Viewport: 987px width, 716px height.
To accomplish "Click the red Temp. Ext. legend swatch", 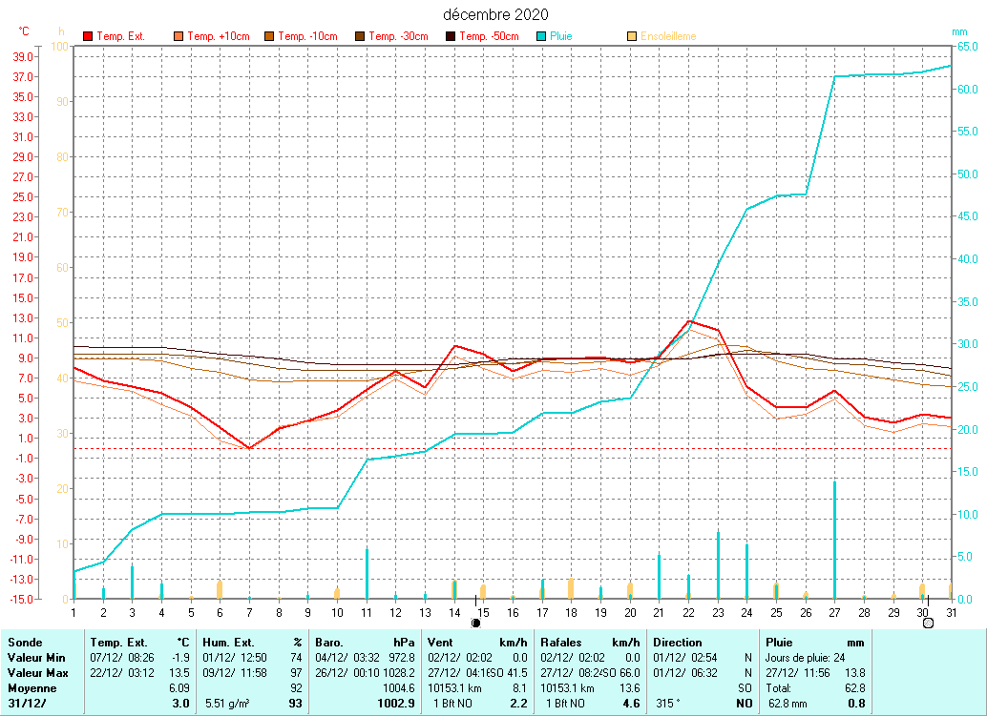I will (x=89, y=36).
